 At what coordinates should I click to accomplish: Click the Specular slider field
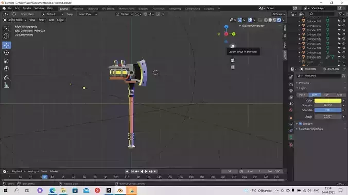point(327,110)
